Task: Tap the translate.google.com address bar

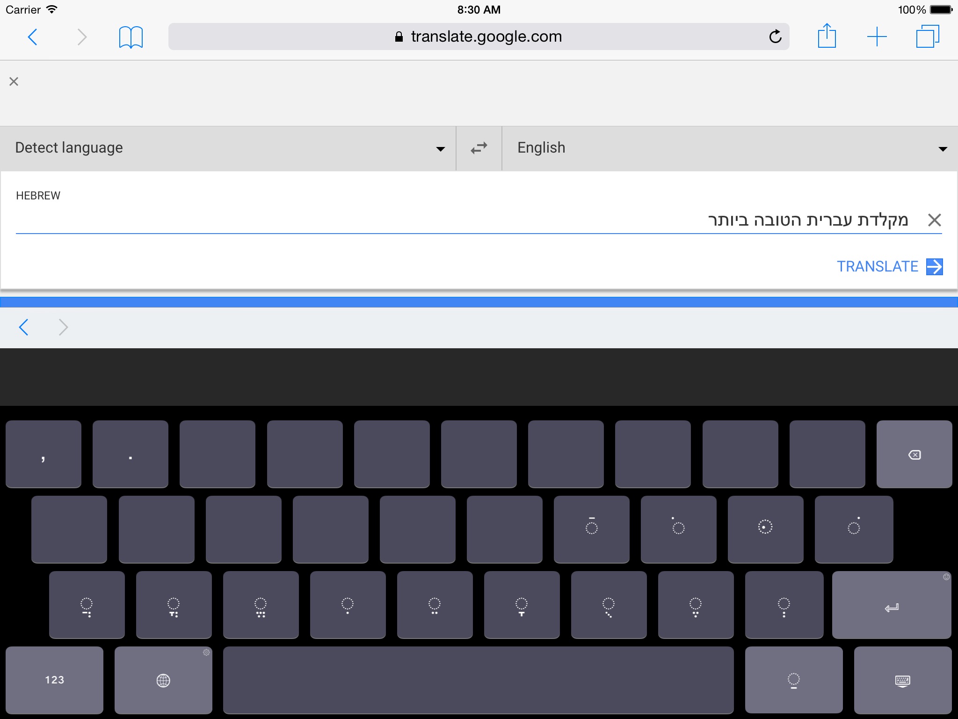Action: (479, 37)
